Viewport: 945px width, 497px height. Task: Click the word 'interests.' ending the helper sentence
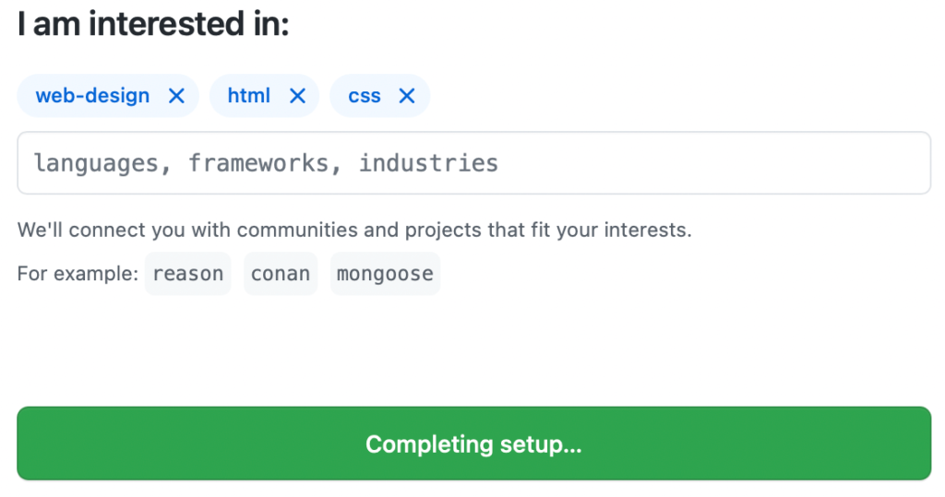[648, 231]
